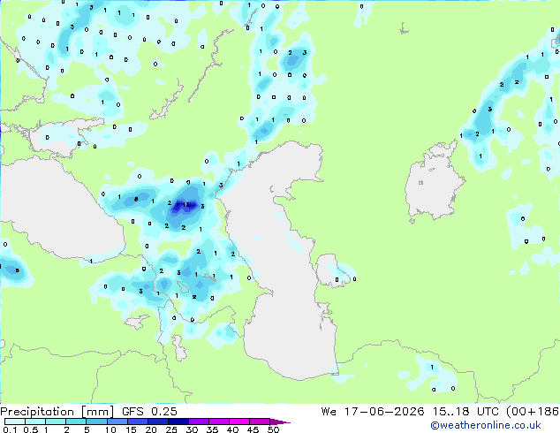Click the legend label "15"

(x=131, y=429)
